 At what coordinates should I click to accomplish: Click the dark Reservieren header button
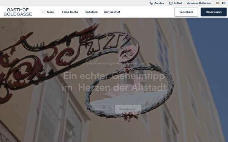pos(214,12)
